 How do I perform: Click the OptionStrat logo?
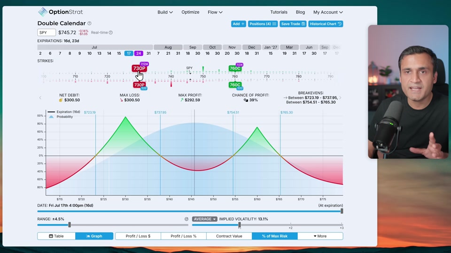61,12
